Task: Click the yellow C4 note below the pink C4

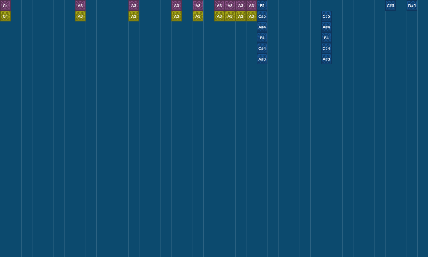Action: pos(5,16)
